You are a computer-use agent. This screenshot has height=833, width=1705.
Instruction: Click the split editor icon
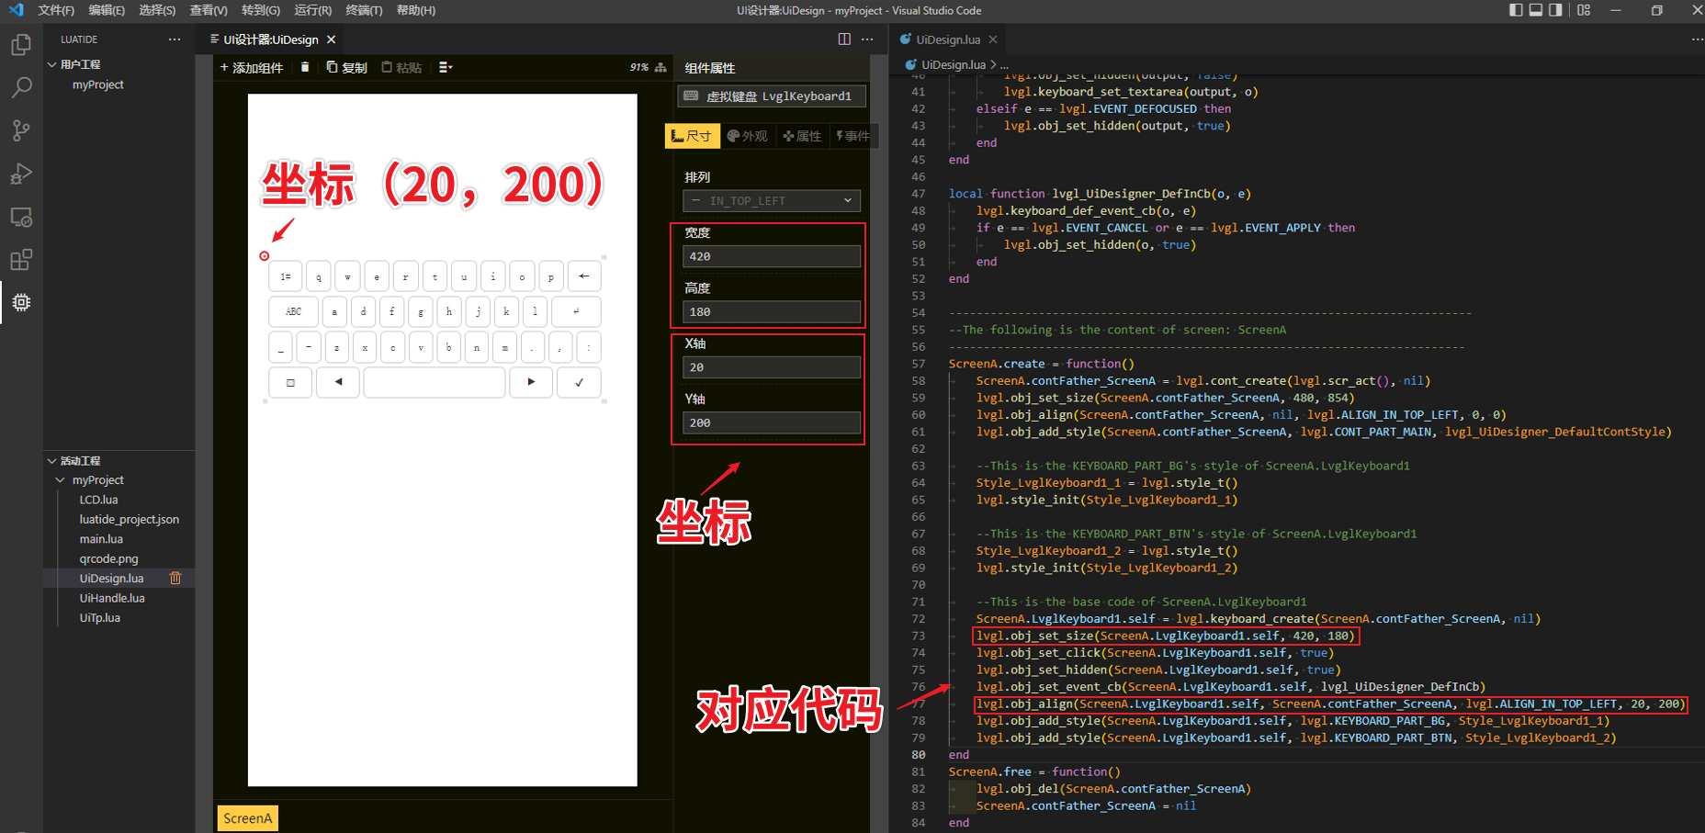coord(844,39)
